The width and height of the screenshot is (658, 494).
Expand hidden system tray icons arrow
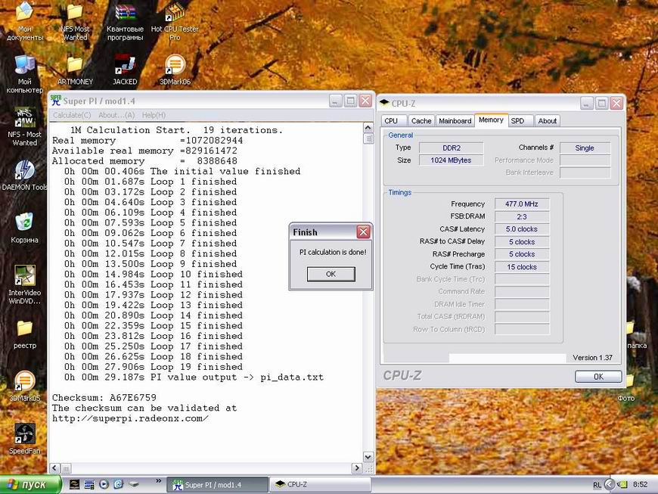tap(610, 484)
